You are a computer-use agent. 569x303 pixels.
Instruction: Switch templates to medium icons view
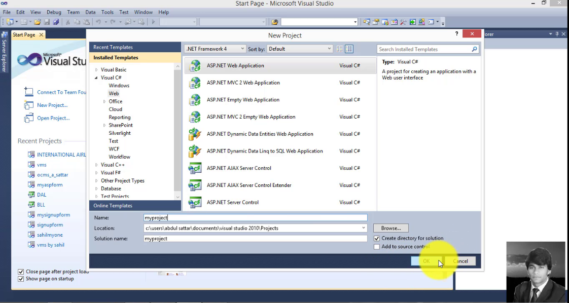click(349, 49)
